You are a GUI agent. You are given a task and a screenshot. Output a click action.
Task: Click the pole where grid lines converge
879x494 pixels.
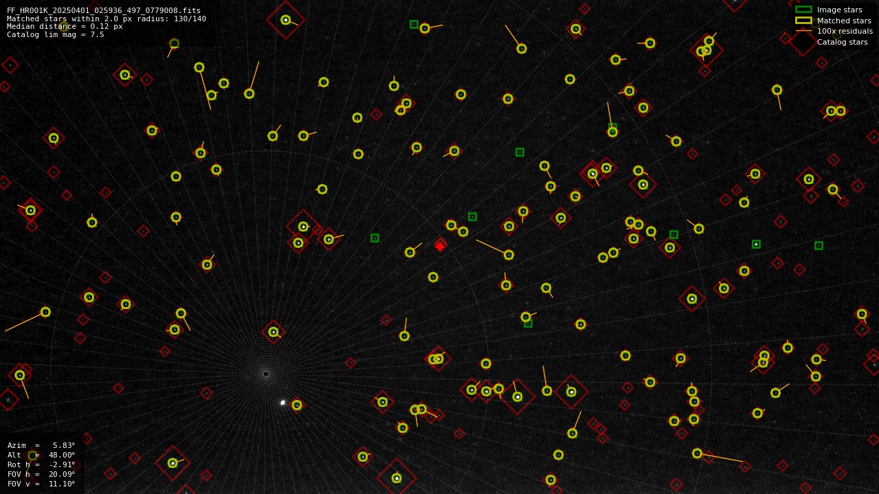(266, 374)
